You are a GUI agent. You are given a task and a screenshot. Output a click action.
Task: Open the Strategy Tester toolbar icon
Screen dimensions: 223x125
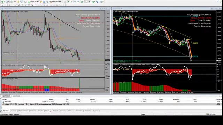tap(25, 2)
